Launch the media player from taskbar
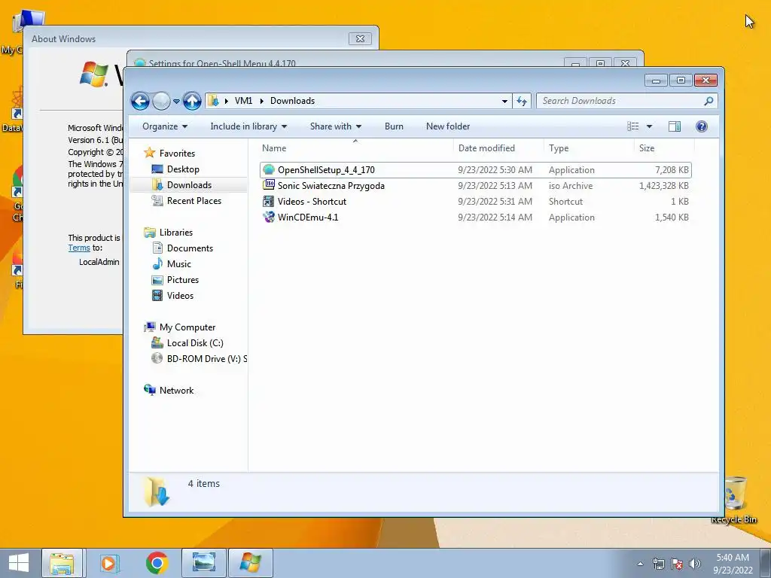This screenshot has height=578, width=771. pyautogui.click(x=109, y=563)
